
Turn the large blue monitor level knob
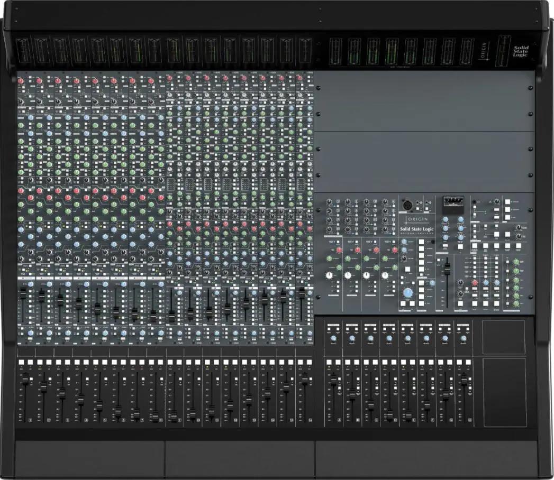(407, 293)
